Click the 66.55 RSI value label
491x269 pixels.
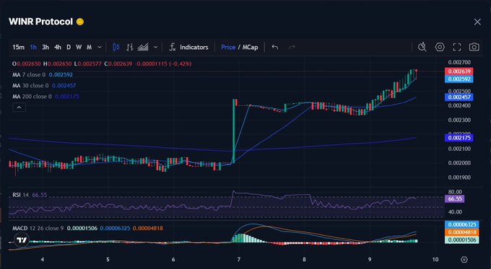(x=454, y=199)
